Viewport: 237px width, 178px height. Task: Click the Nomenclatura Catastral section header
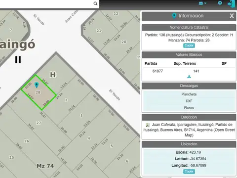click(x=189, y=27)
